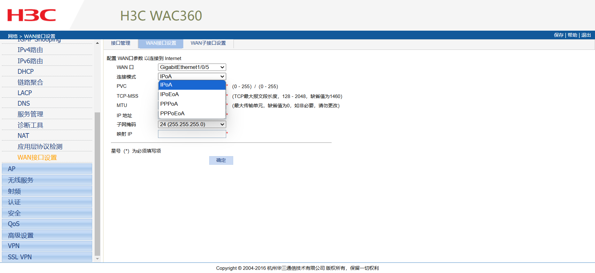Click the sidebar scroll down arrow
Image resolution: width=595 pixels, height=273 pixels.
tap(98, 259)
